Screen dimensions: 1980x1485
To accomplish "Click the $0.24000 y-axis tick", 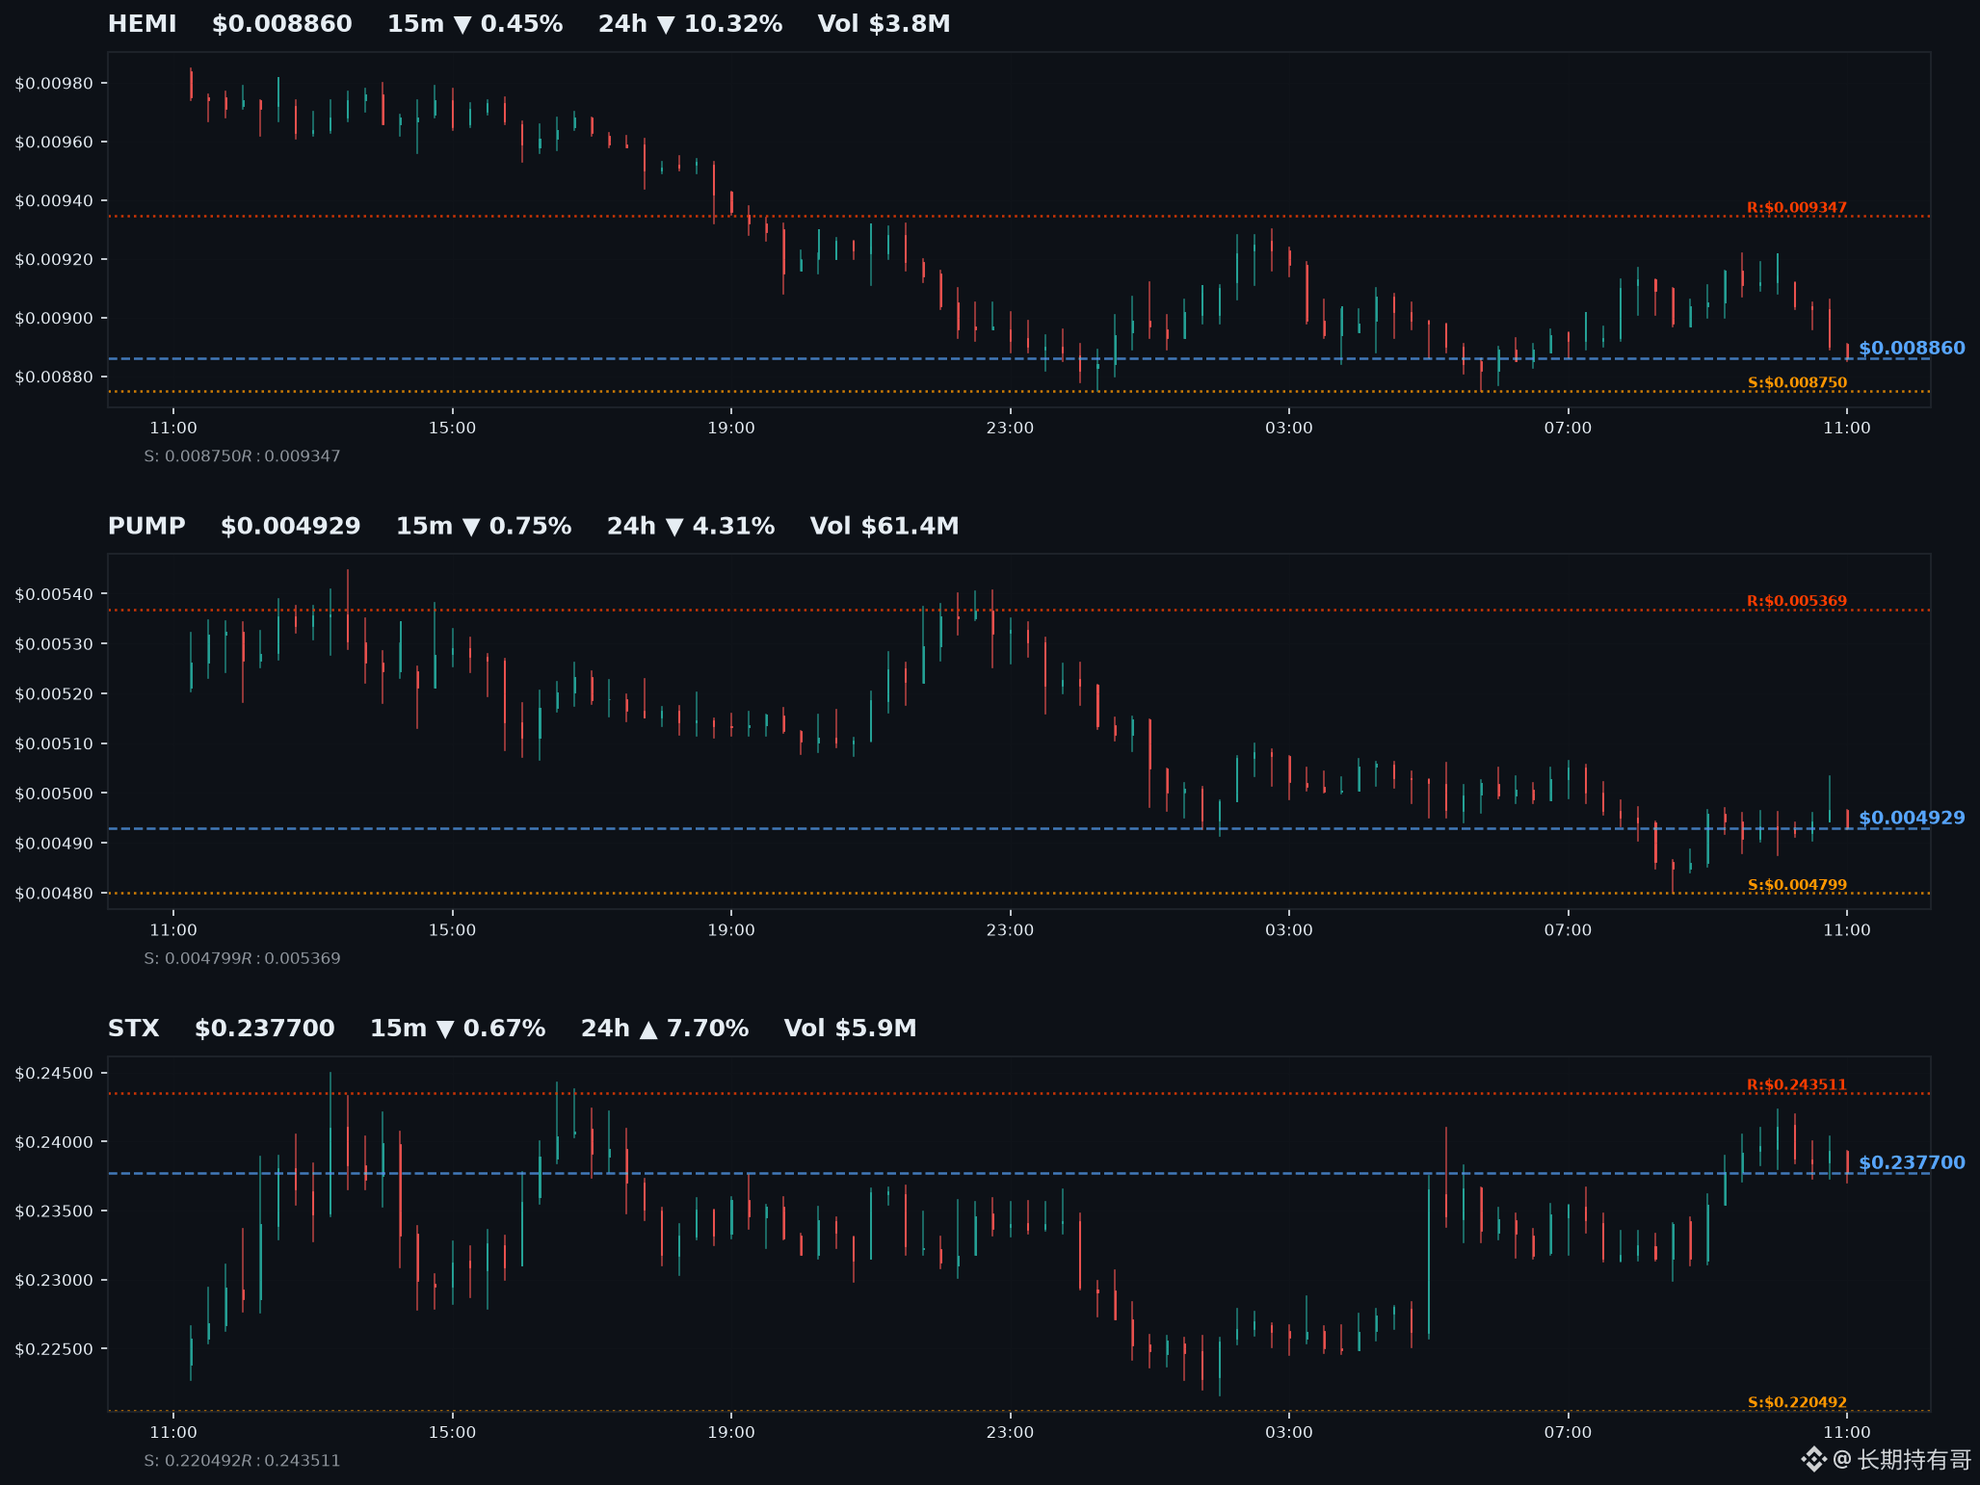I will [54, 1143].
